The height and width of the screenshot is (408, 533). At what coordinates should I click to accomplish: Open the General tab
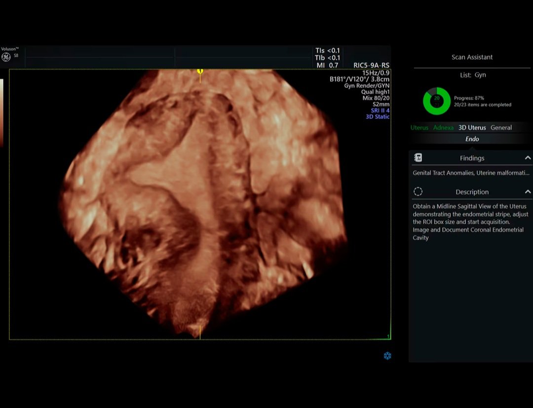(x=501, y=127)
